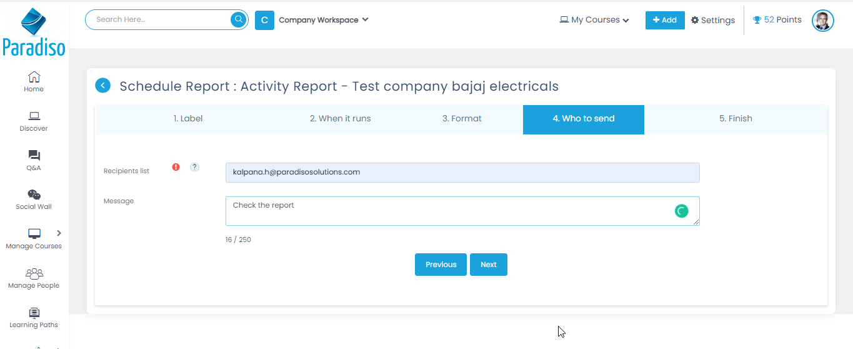The height and width of the screenshot is (349, 853).
Task: Open the user profile avatar
Action: coord(822,21)
